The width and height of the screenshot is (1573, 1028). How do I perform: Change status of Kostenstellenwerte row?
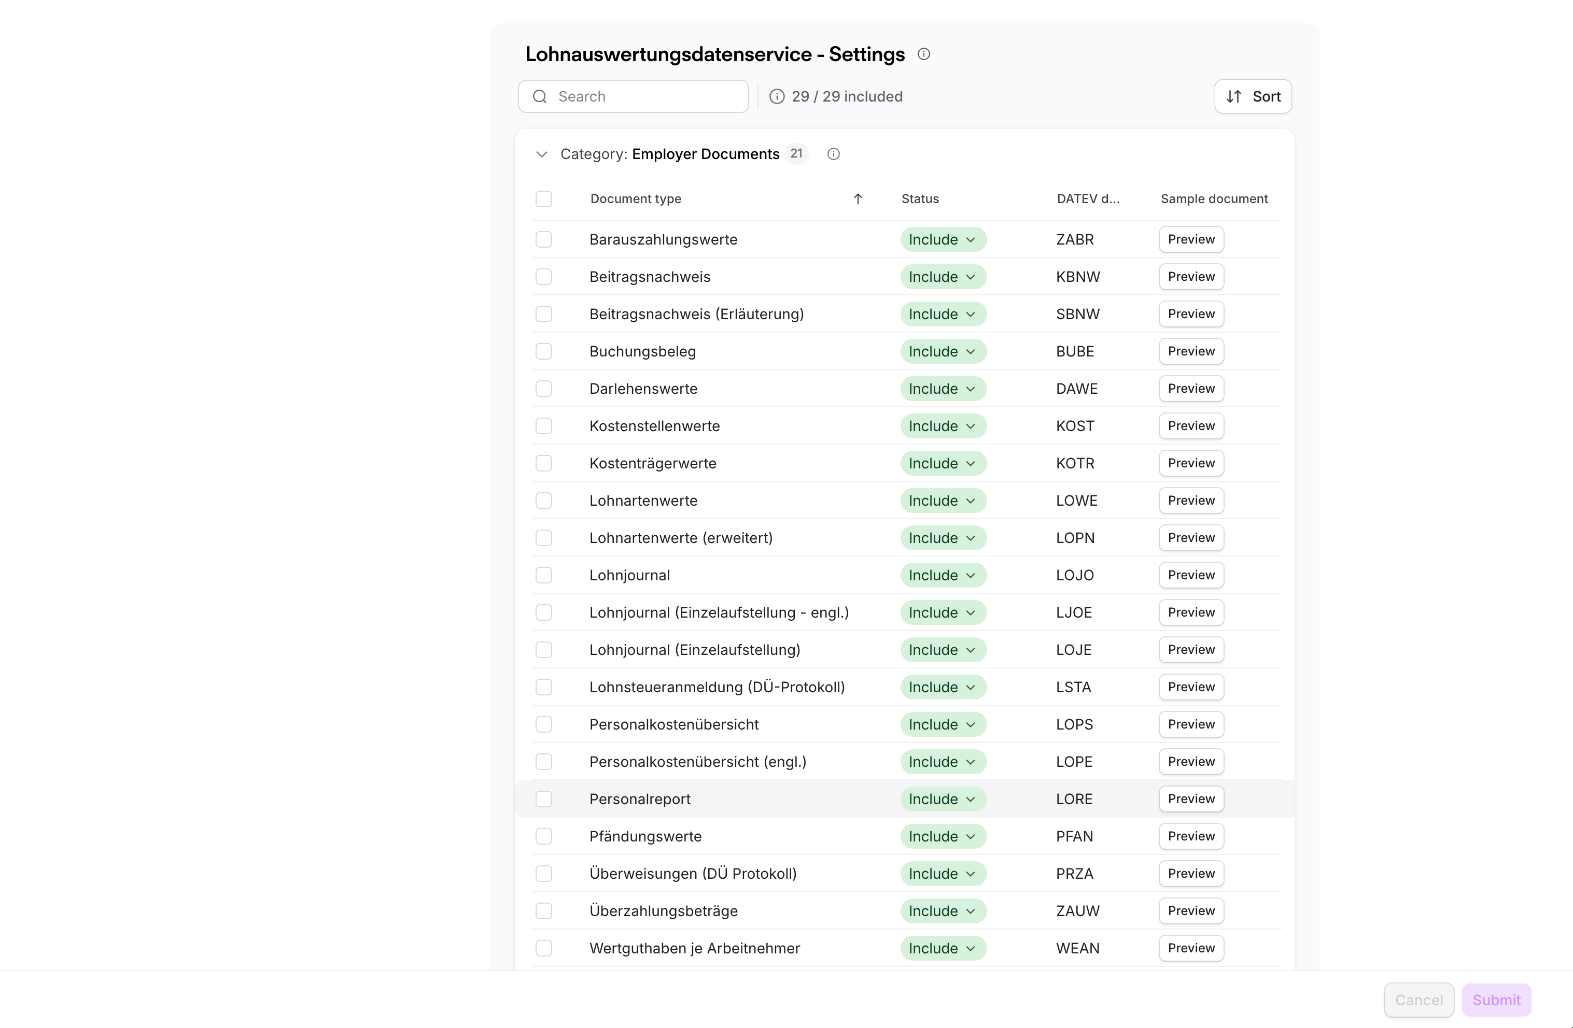[943, 425]
